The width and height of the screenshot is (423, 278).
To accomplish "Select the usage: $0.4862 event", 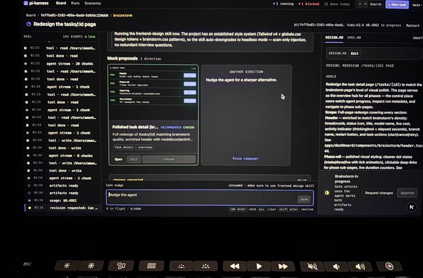I will pyautogui.click(x=61, y=200).
